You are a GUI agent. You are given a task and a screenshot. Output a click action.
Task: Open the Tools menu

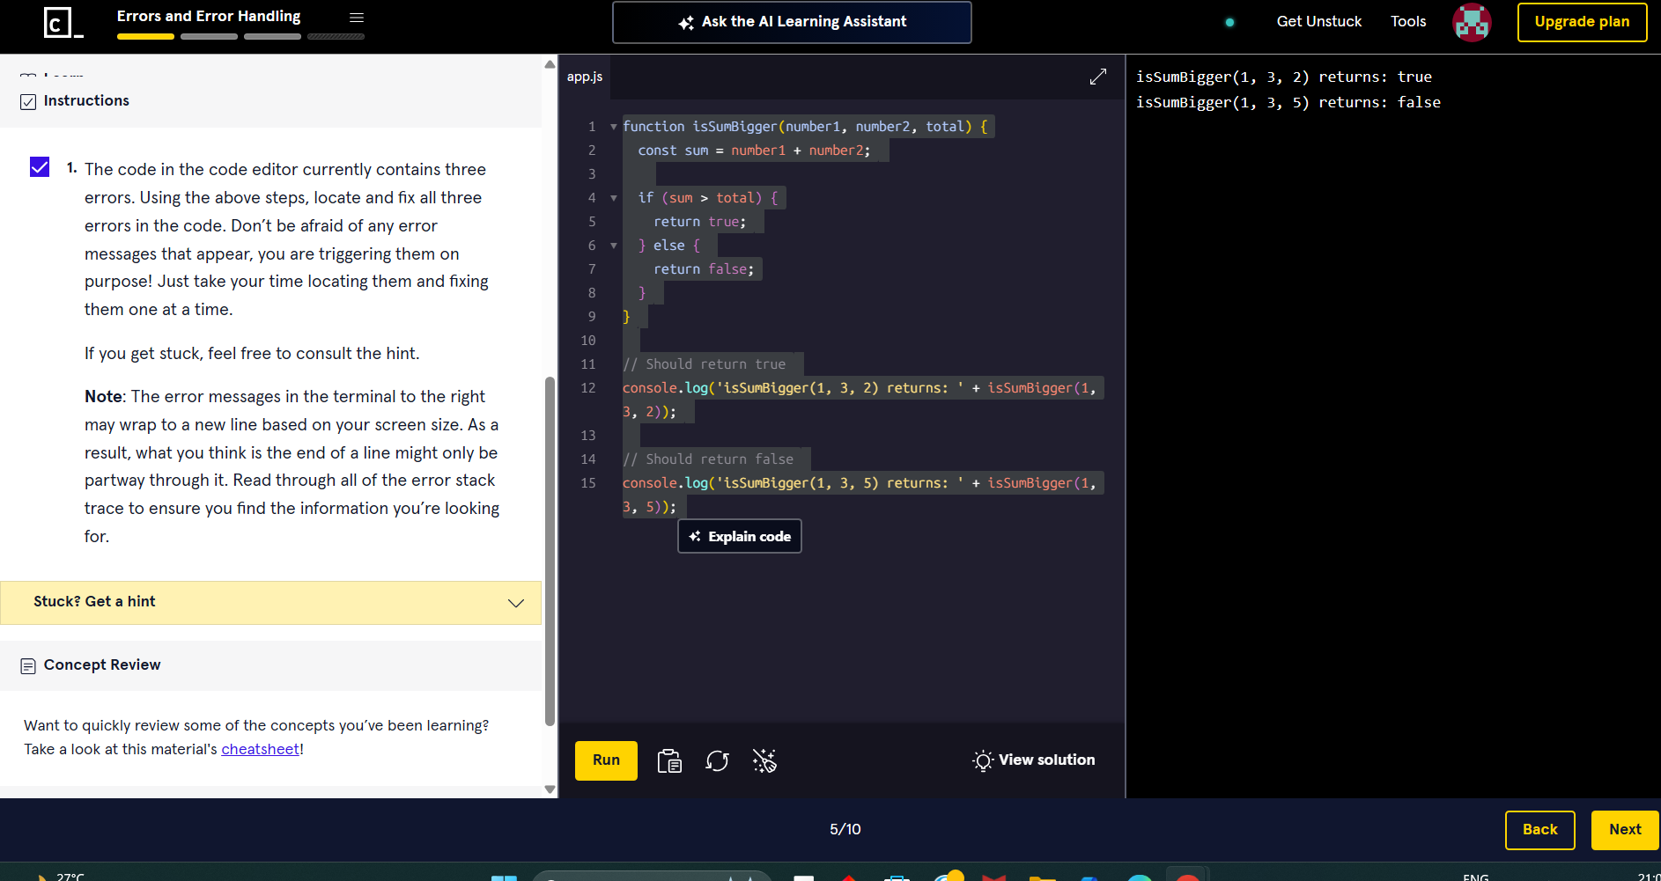[1407, 22]
